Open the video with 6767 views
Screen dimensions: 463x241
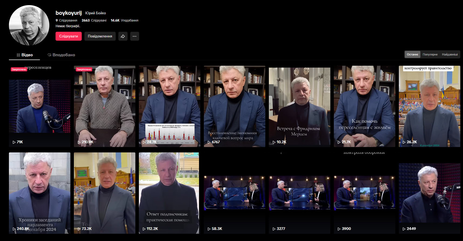pos(235,106)
